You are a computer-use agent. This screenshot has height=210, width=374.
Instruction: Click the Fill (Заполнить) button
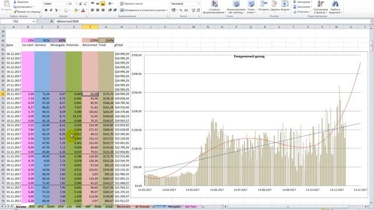[x=303, y=6]
